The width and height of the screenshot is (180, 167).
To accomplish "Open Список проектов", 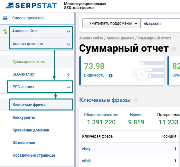I will pos(28,18).
